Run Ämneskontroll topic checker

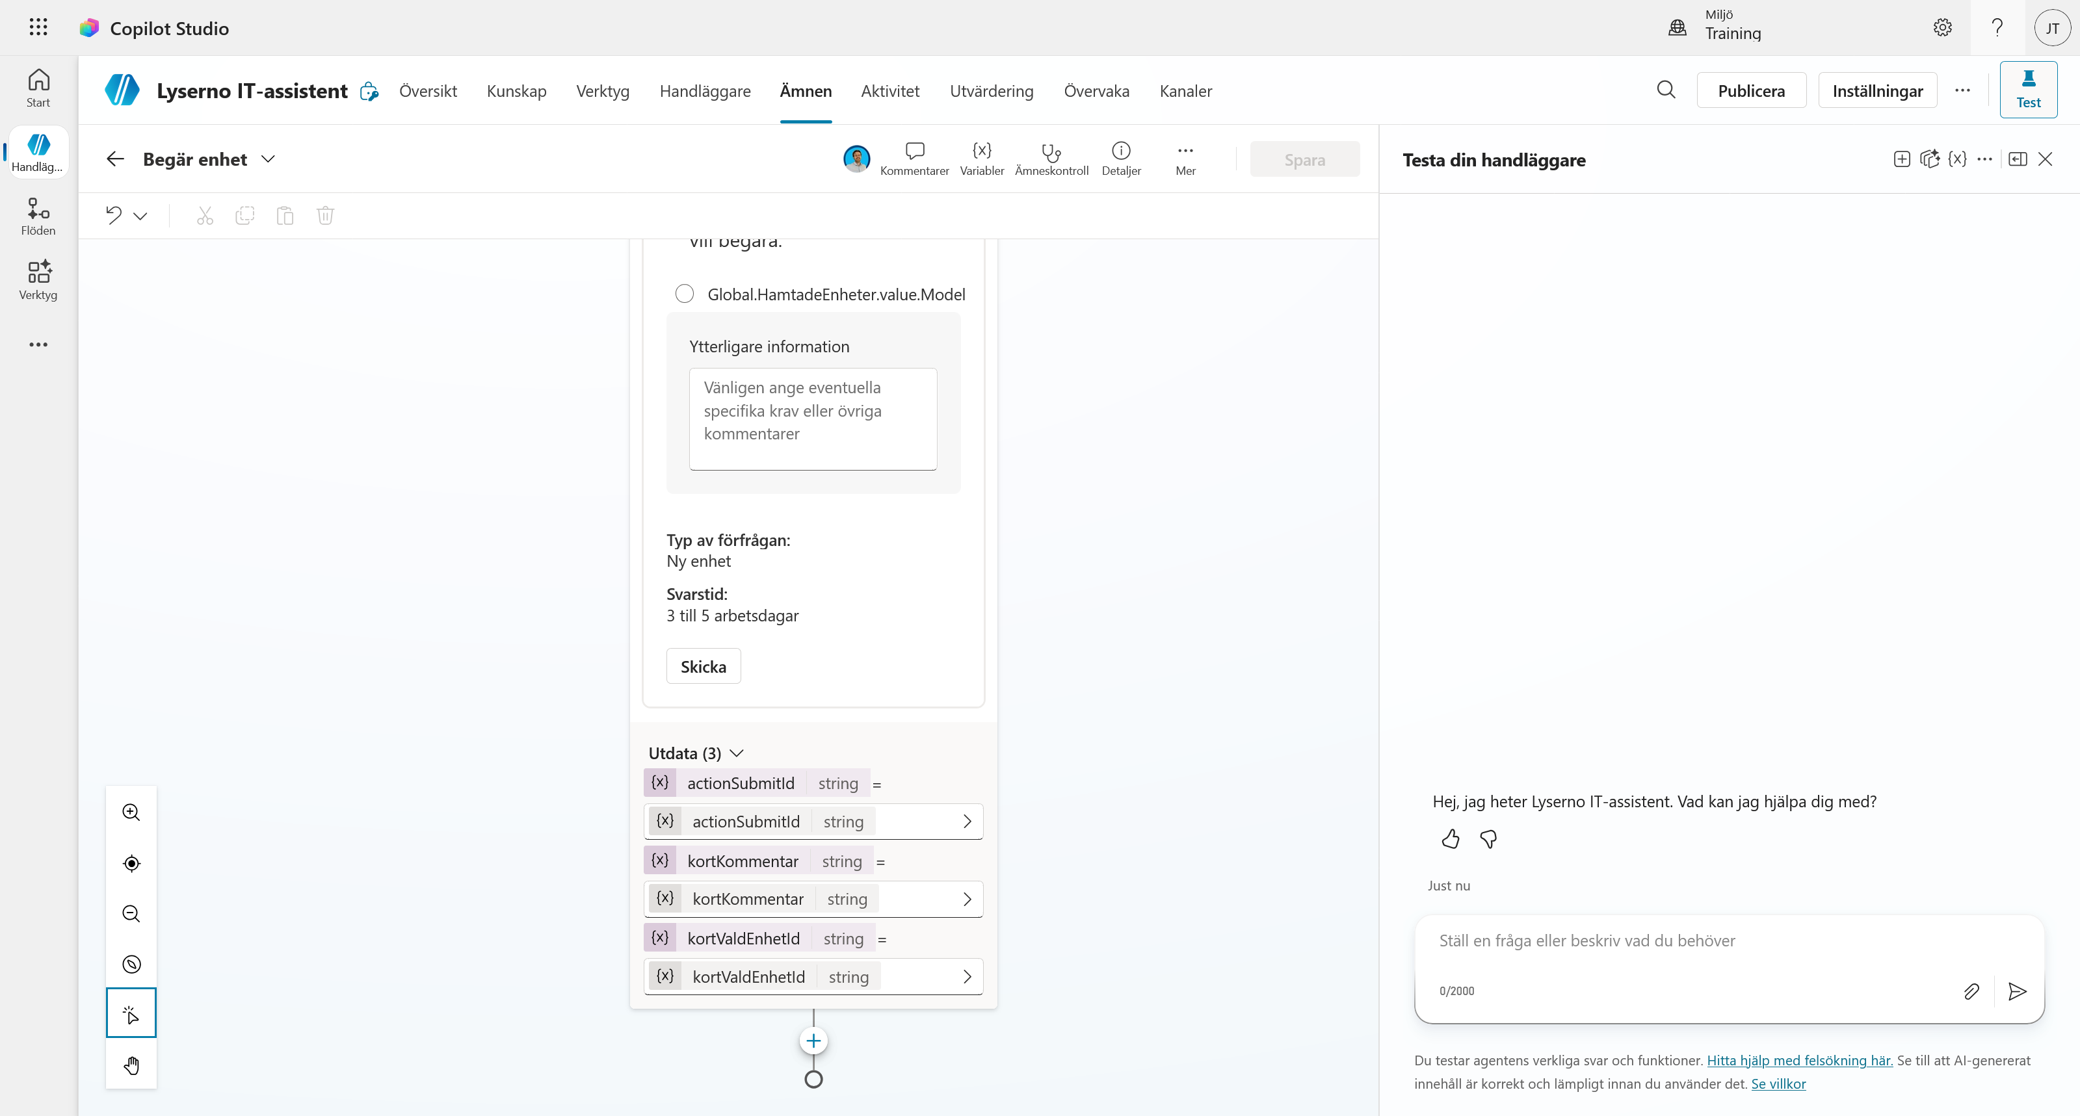pos(1051,159)
